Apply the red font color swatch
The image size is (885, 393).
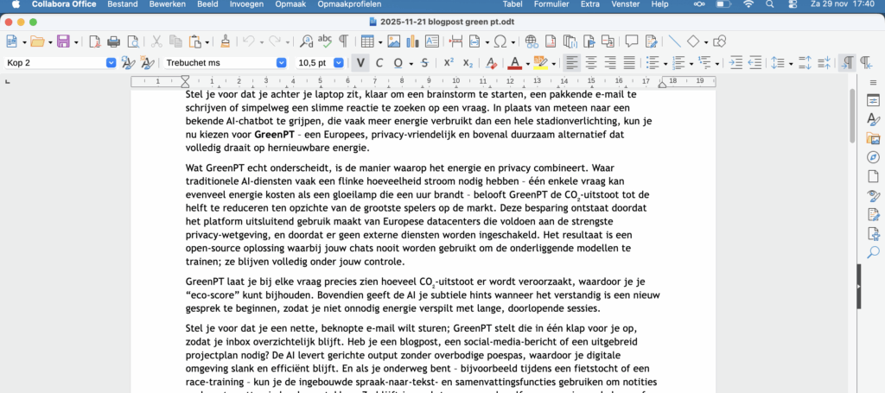tap(515, 63)
